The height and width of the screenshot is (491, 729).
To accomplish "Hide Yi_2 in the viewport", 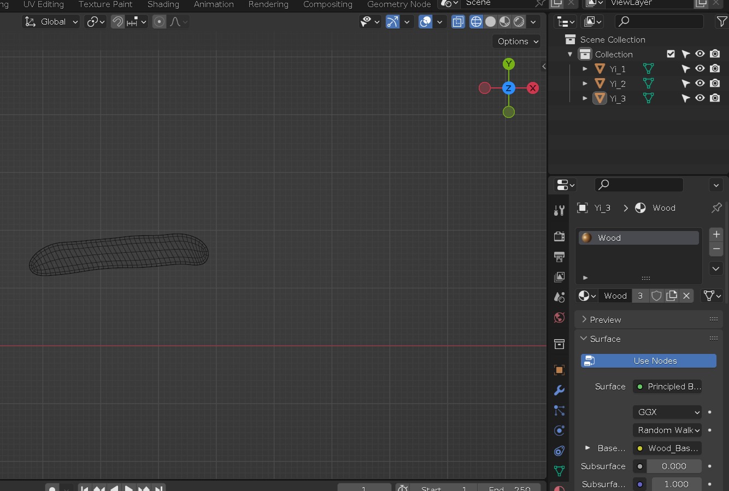I will coord(700,84).
